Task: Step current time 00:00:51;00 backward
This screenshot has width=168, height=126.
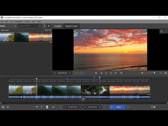Action: coord(55,73)
